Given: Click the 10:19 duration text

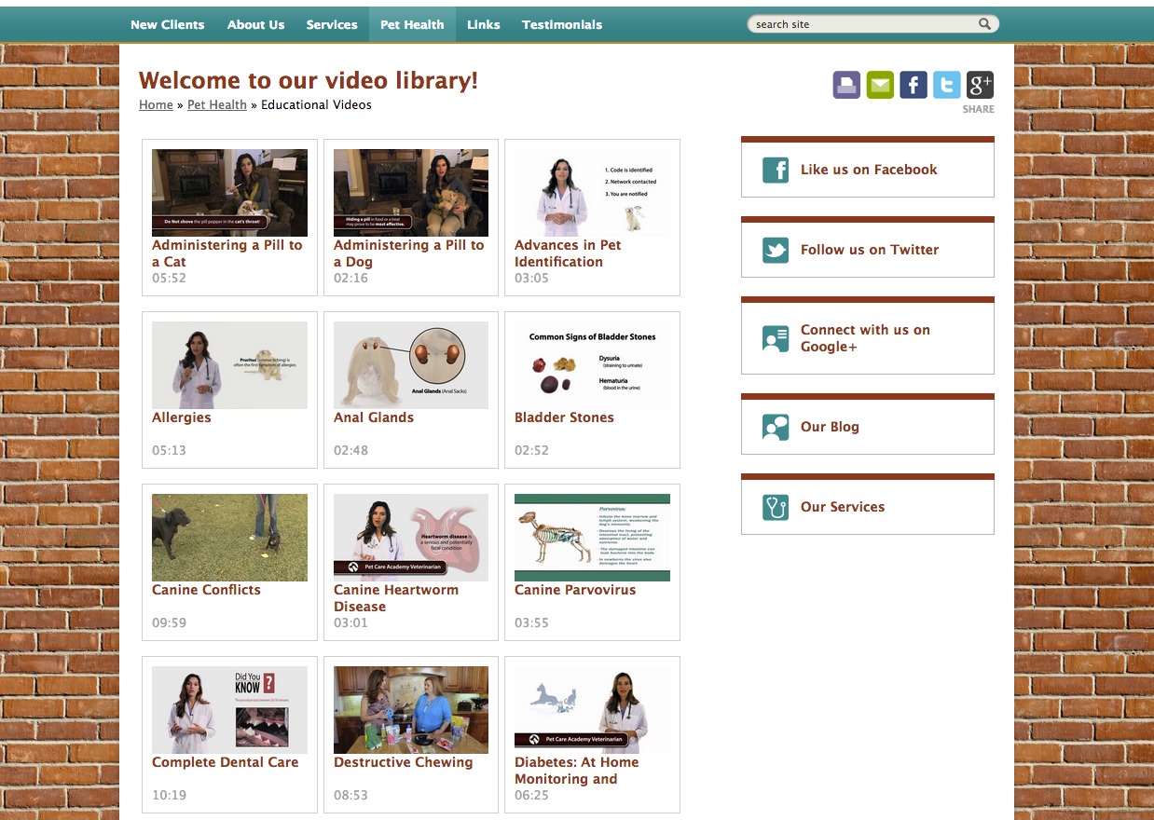Looking at the screenshot, I should 169,795.
